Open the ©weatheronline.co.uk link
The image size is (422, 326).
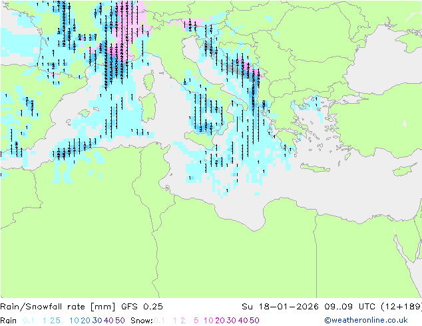click(x=366, y=320)
